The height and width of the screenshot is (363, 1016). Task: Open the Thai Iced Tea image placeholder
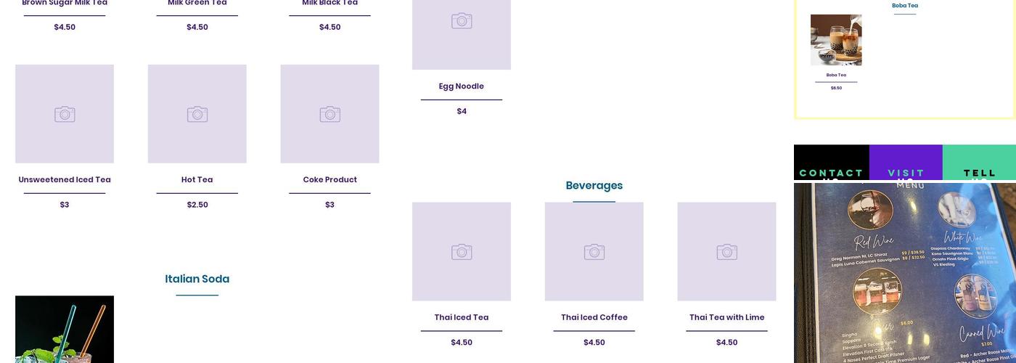[462, 252]
